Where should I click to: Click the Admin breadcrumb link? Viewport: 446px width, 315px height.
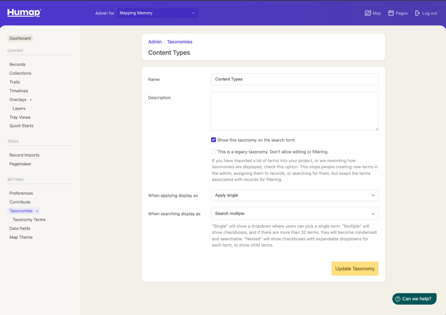[155, 42]
